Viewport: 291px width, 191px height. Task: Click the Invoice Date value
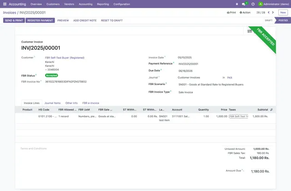[185, 57]
